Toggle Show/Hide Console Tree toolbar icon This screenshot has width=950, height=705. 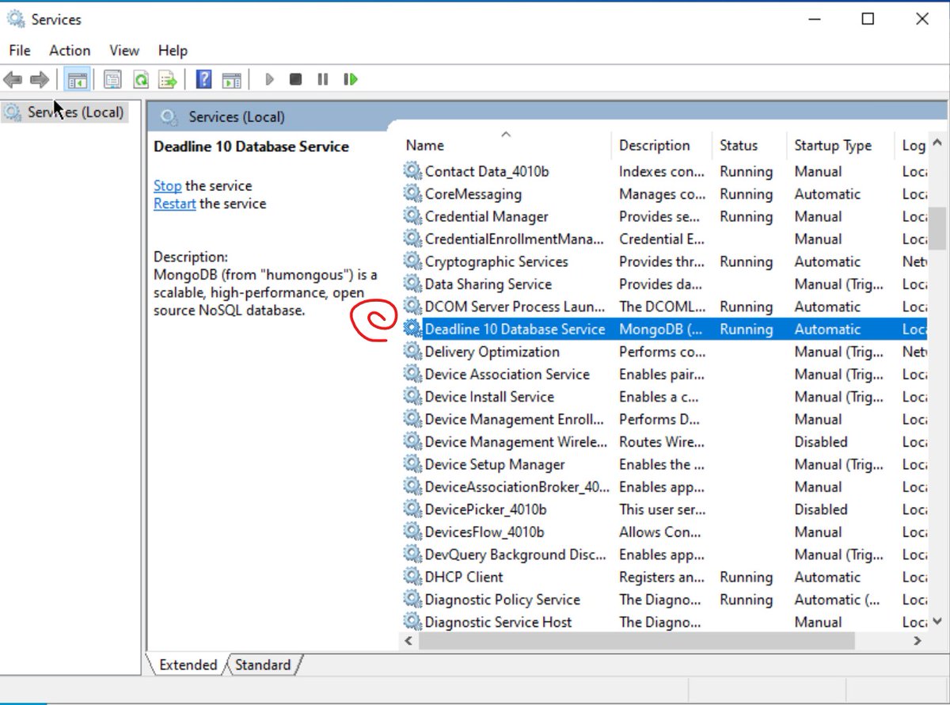click(77, 79)
